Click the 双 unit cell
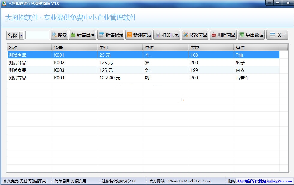This screenshot has height=185, width=294. coord(166,63)
